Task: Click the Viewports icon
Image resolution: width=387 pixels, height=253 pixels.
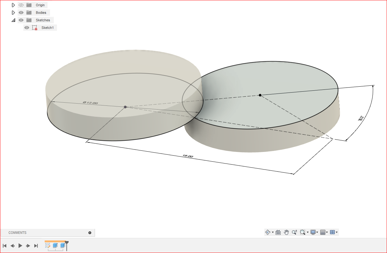Action: [x=332, y=232]
